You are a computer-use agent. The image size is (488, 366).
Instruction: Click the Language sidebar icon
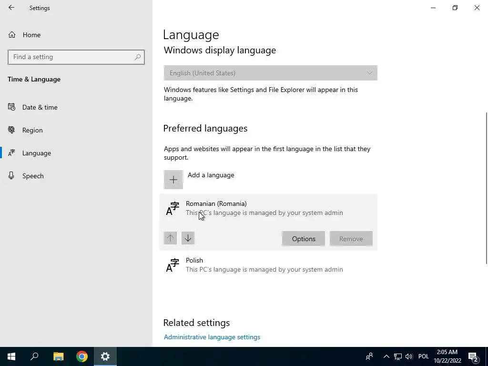tap(11, 153)
